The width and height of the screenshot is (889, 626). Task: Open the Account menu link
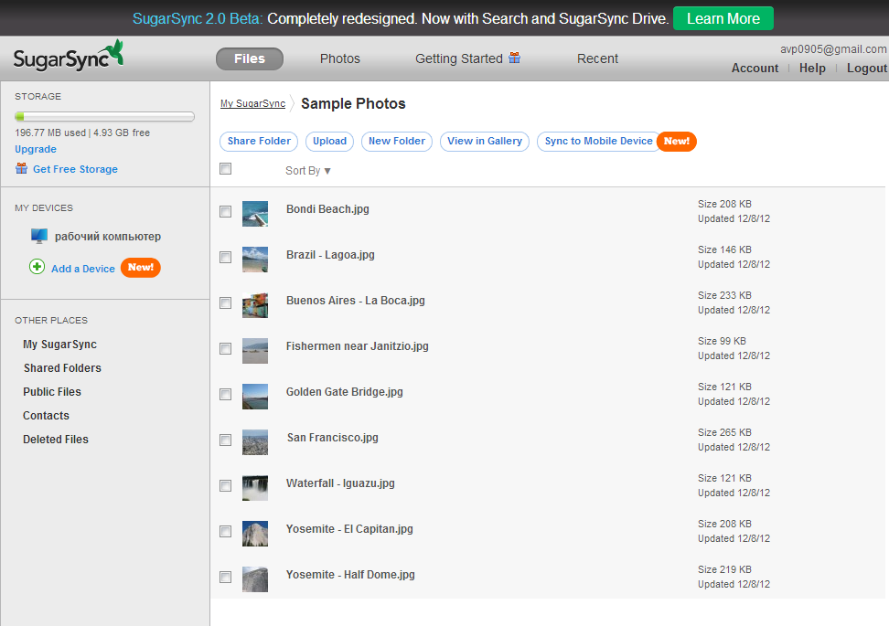click(755, 68)
